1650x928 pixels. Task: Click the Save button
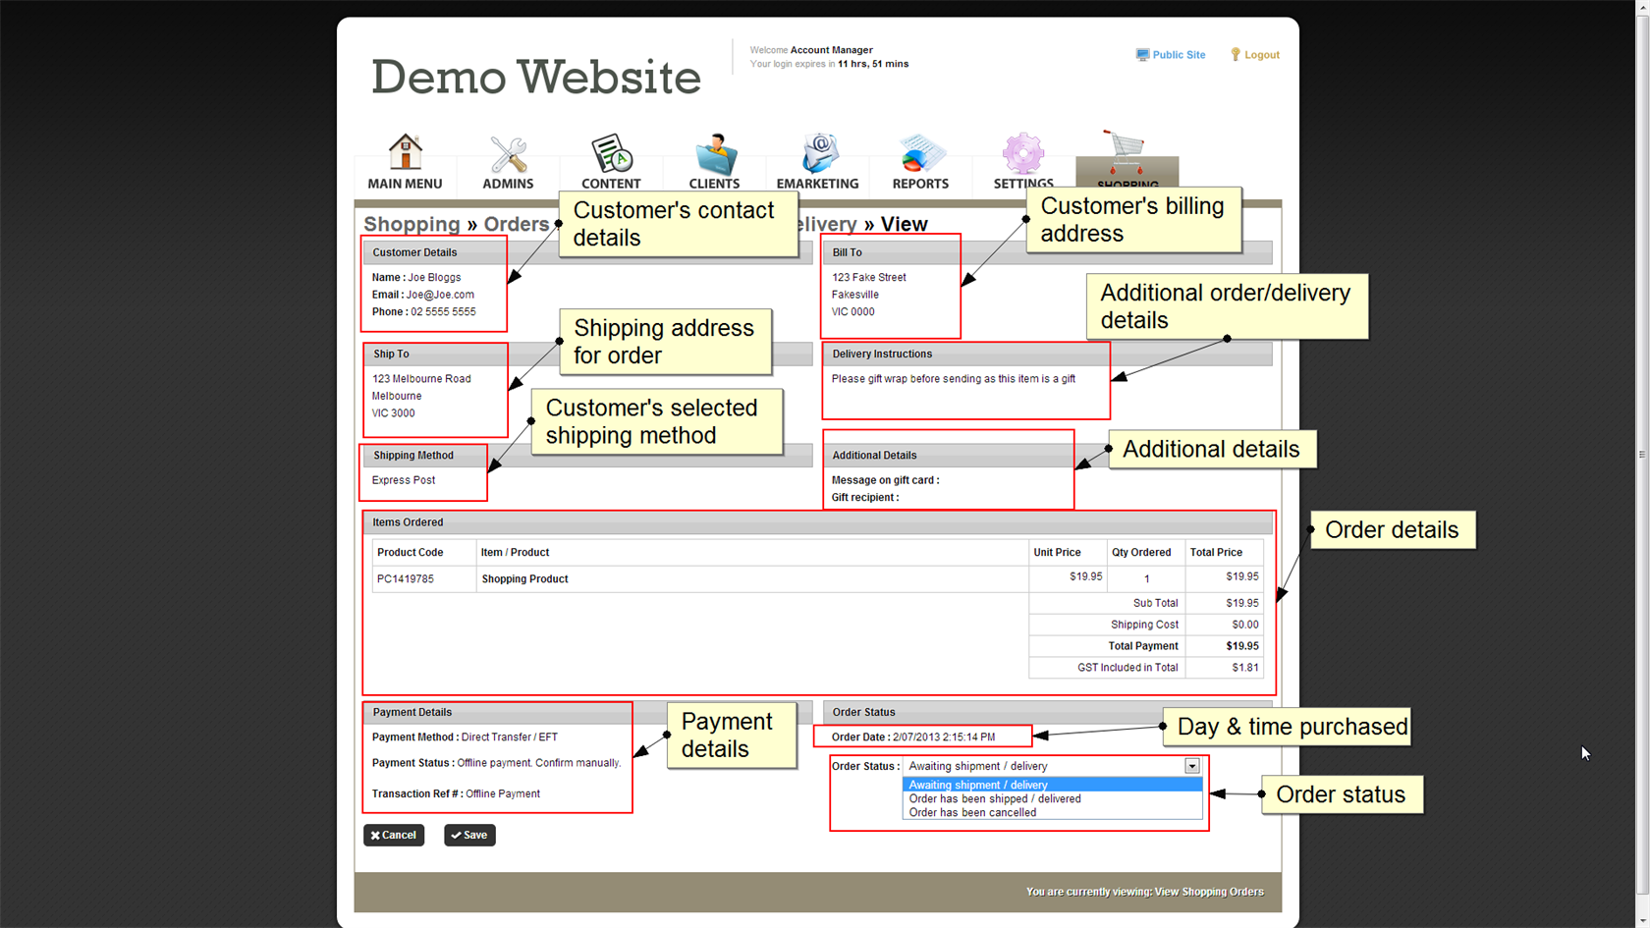469,835
